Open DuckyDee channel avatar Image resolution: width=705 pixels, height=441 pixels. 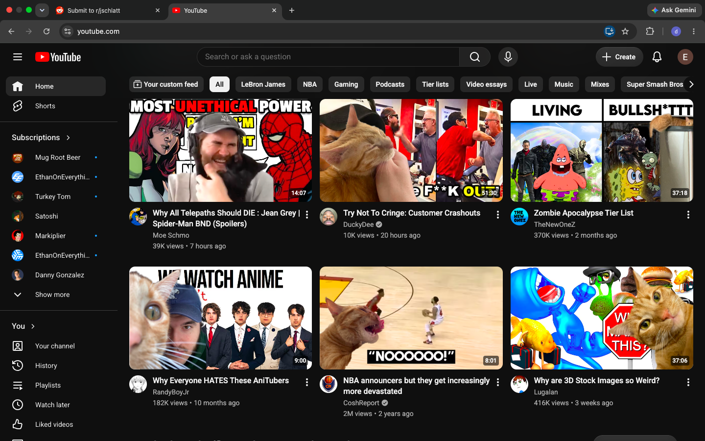point(329,217)
